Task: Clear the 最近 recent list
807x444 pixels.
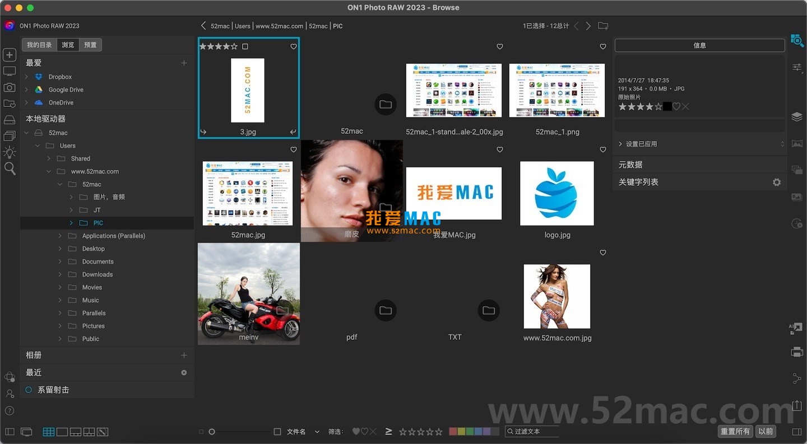Action: (x=184, y=372)
